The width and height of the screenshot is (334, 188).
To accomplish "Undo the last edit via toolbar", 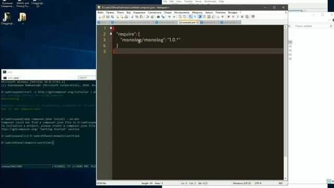I will pos(147,17).
